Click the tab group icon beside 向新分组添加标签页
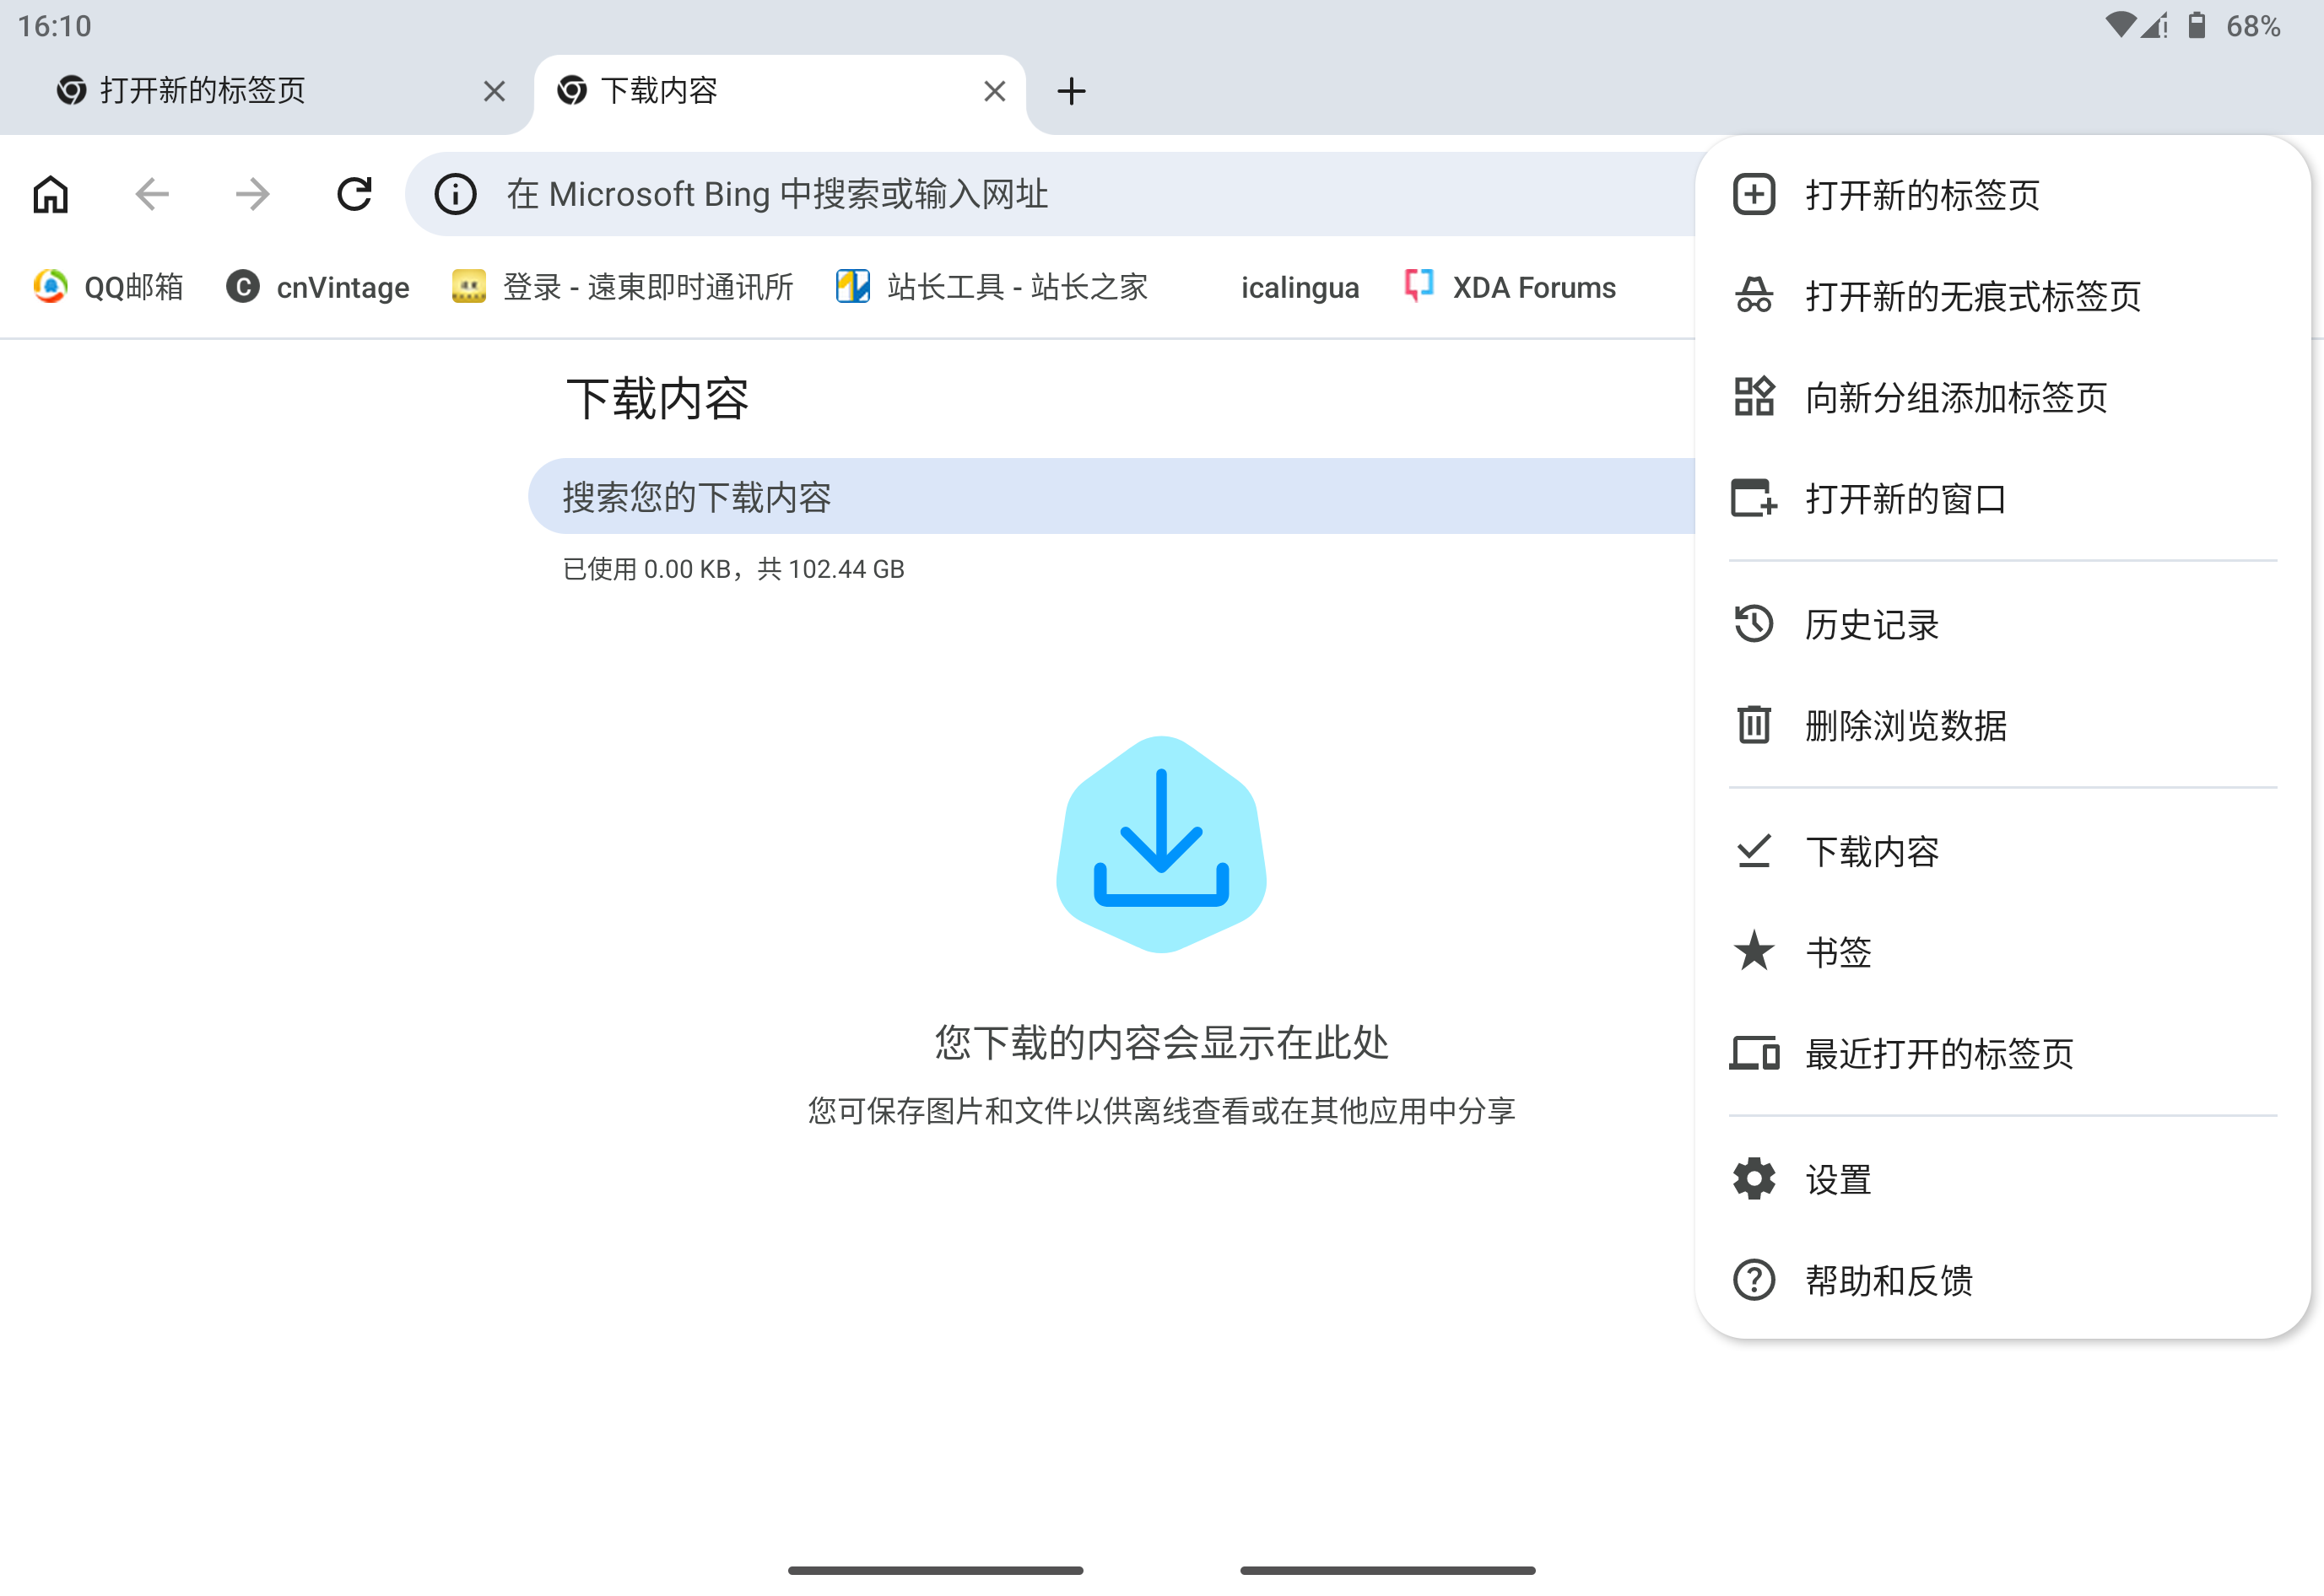2324x1596 pixels. click(x=1754, y=397)
